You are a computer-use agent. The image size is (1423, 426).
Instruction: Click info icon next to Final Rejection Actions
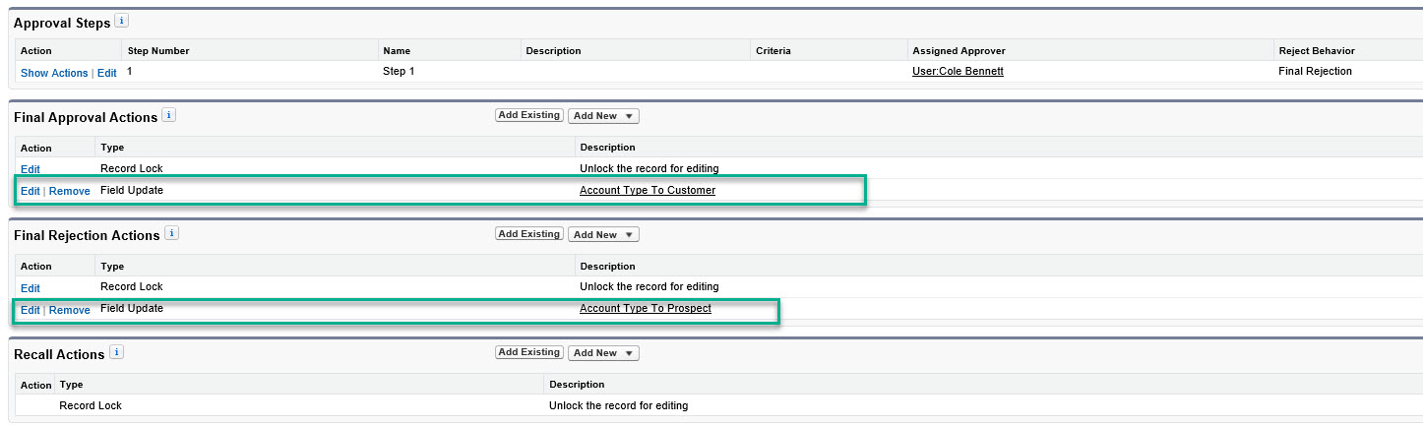(x=171, y=233)
